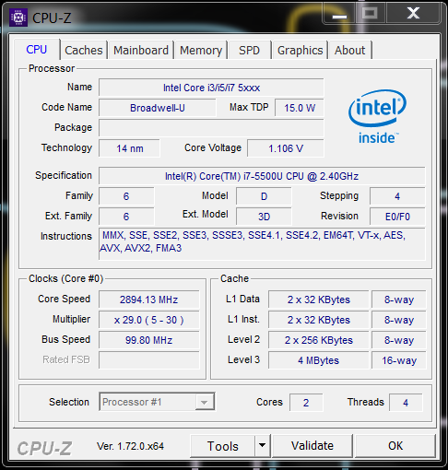Click the Bus Speed value 99.80 MHz
448x470 pixels.
click(149, 340)
